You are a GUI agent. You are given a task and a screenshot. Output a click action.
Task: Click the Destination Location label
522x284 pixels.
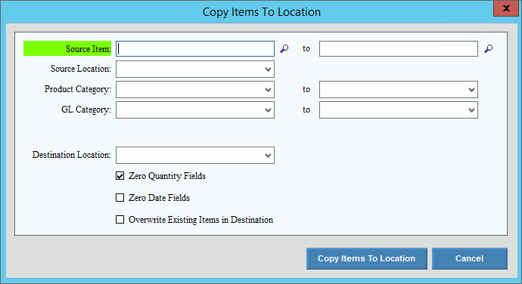(72, 155)
